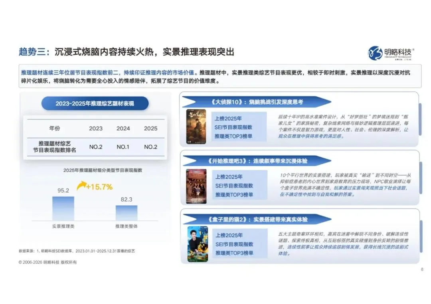Click the 推理题材综艺 节目表现指数排名 row label
The image size is (431, 304).
(x=54, y=147)
